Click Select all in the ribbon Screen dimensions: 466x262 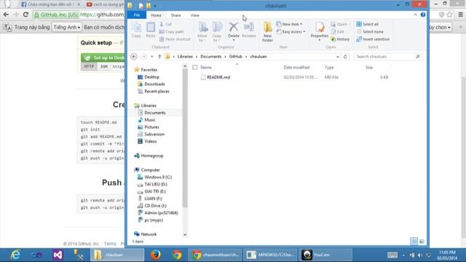[x=368, y=24]
